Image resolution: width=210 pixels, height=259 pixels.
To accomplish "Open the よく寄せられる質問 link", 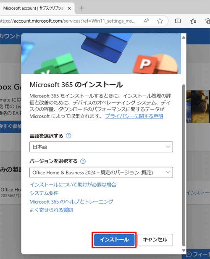I will pyautogui.click(x=51, y=210).
